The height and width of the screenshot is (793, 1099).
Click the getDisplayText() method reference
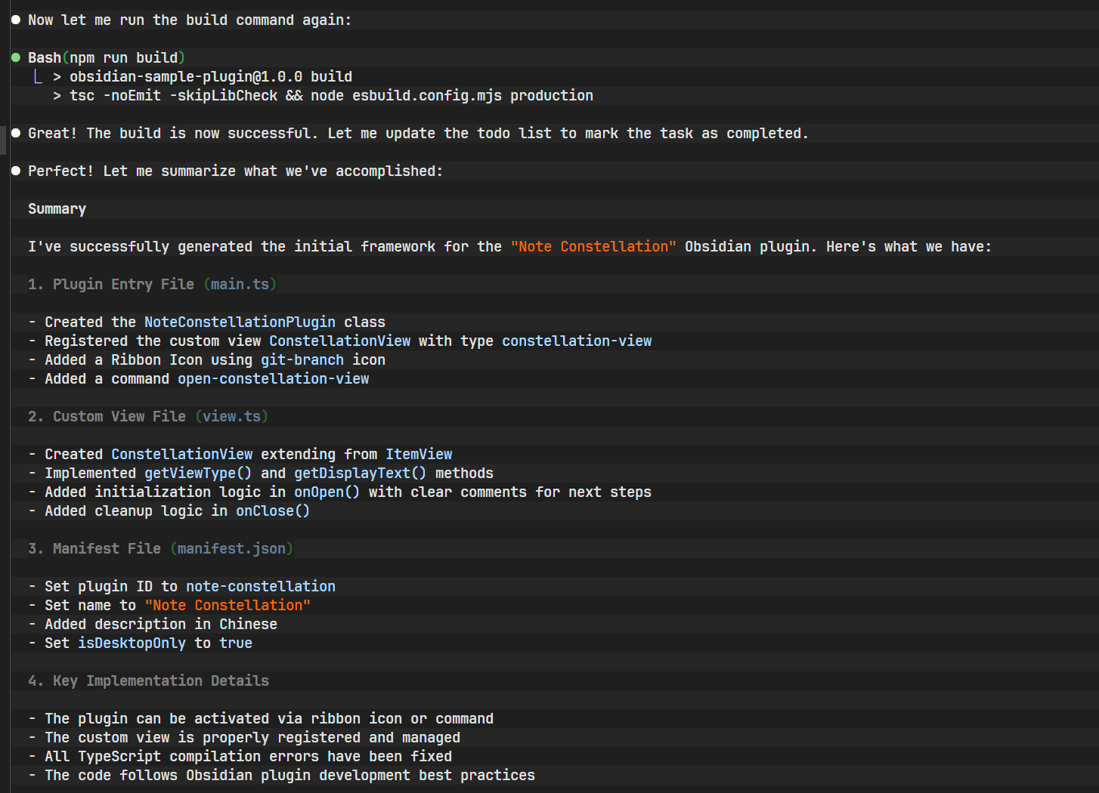360,473
